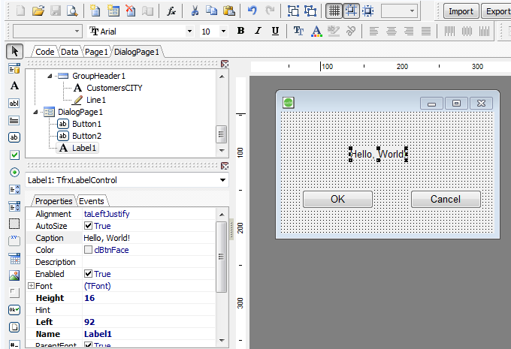Select the RadioButton control tool in toolbox

pos(14,172)
